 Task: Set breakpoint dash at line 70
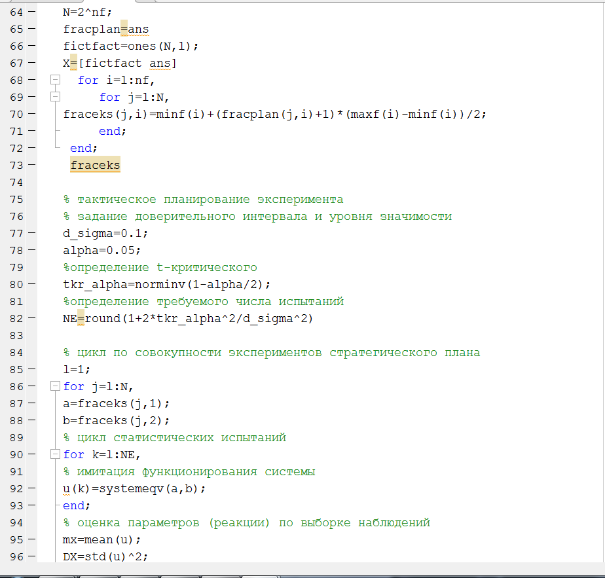tap(31, 114)
